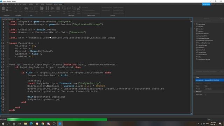Switch to the MODEL ribbon tab
The image size is (224, 126).
pyautogui.click(x=31, y=4)
